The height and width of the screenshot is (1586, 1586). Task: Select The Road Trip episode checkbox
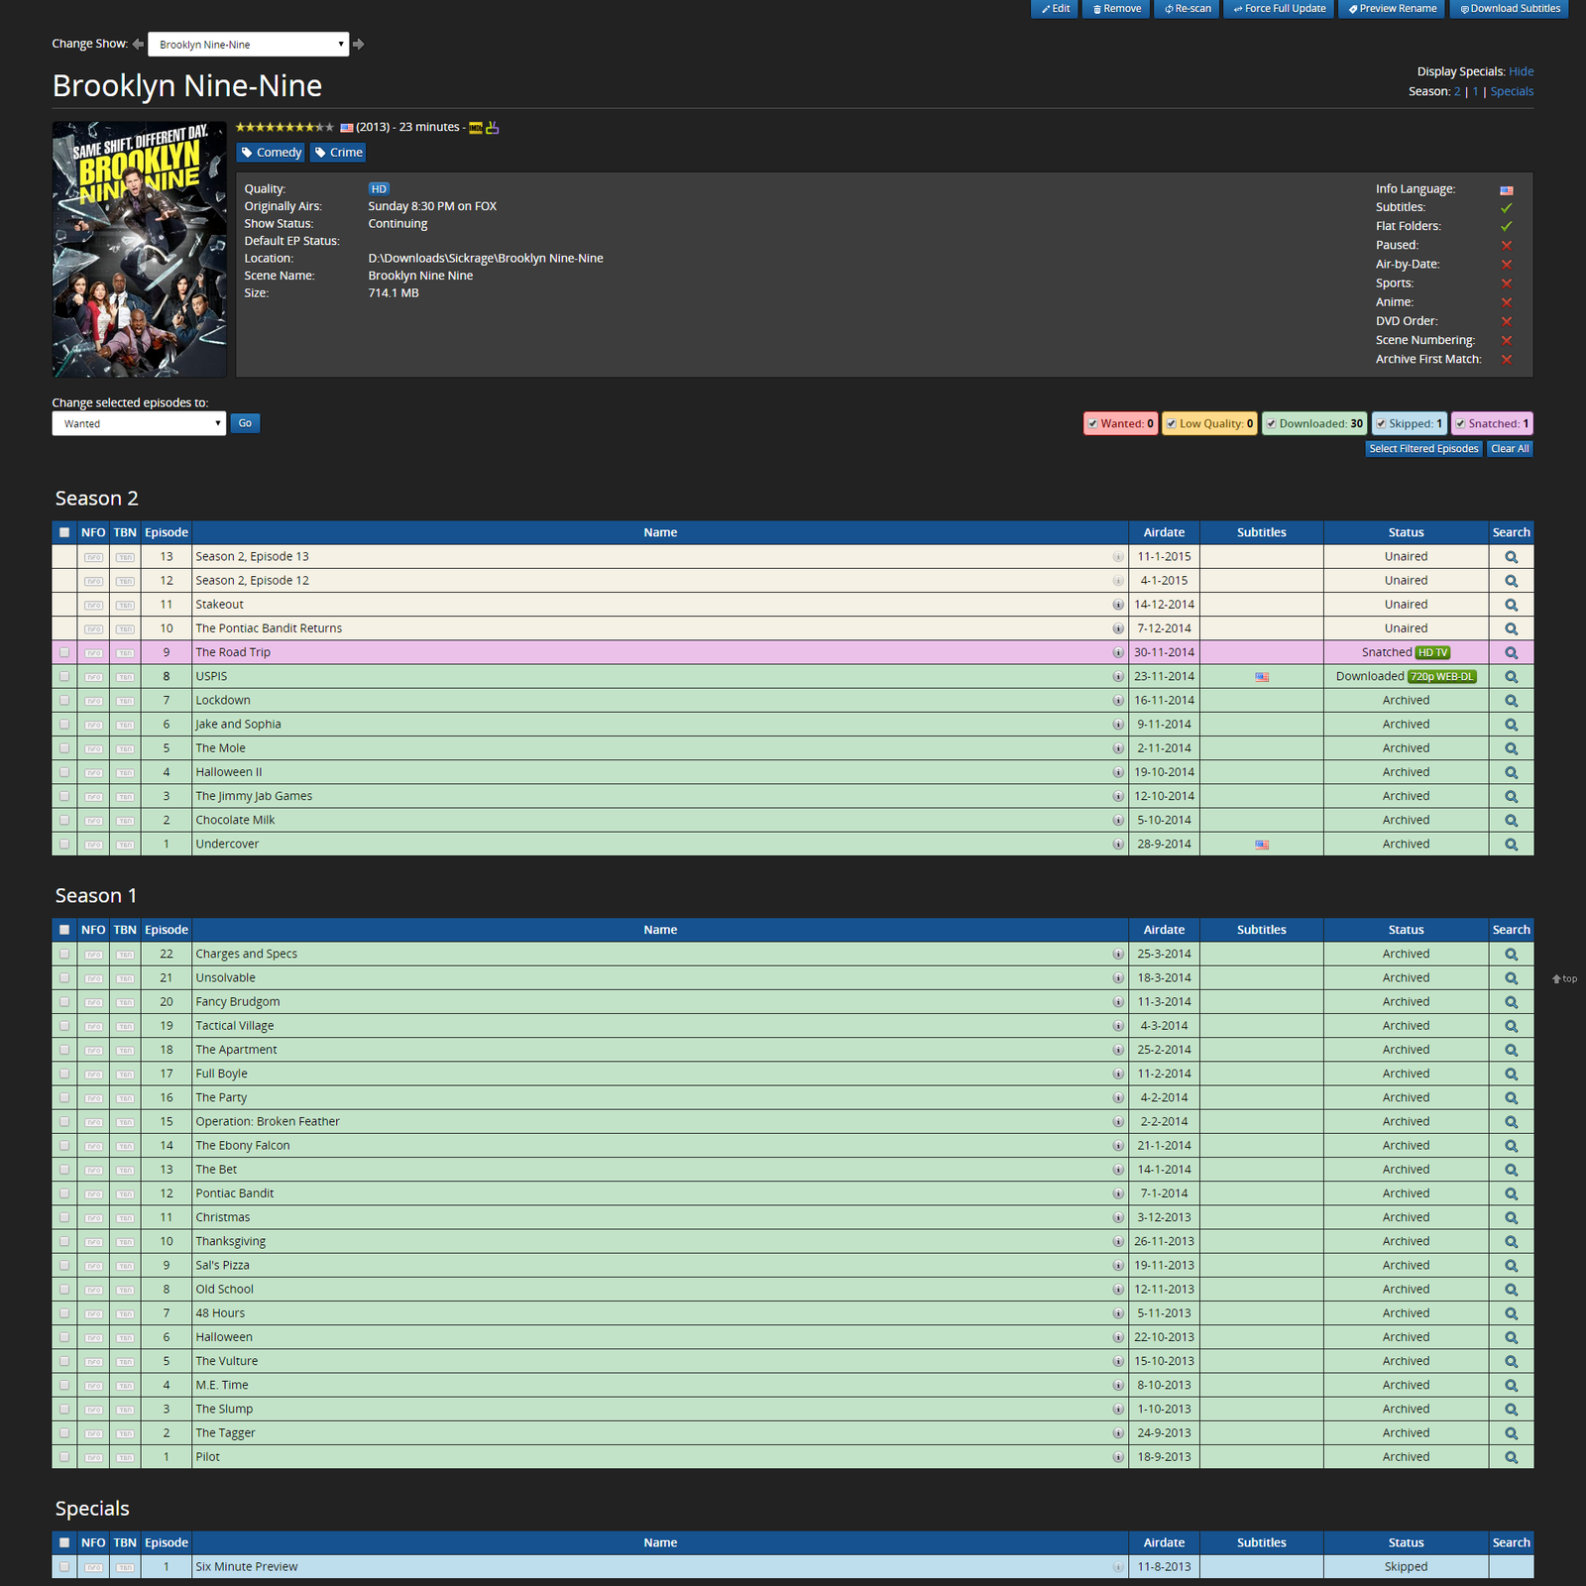coord(64,652)
